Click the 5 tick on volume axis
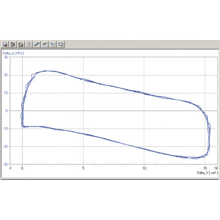Screen dimensions: 220x220 pyautogui.click(x=83, y=168)
